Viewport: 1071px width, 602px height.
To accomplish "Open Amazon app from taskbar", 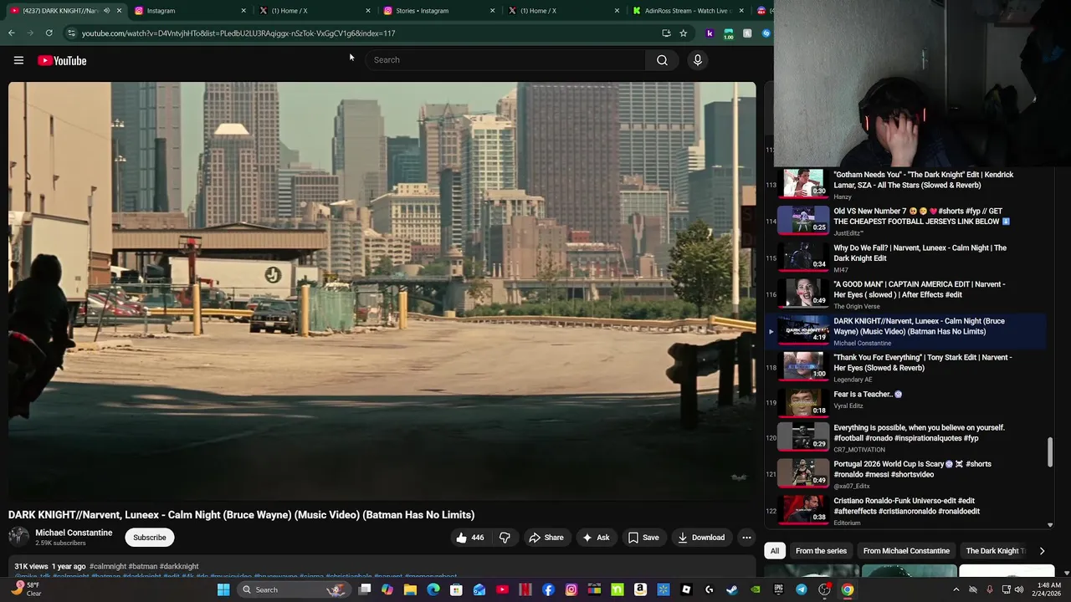I will pos(640,589).
